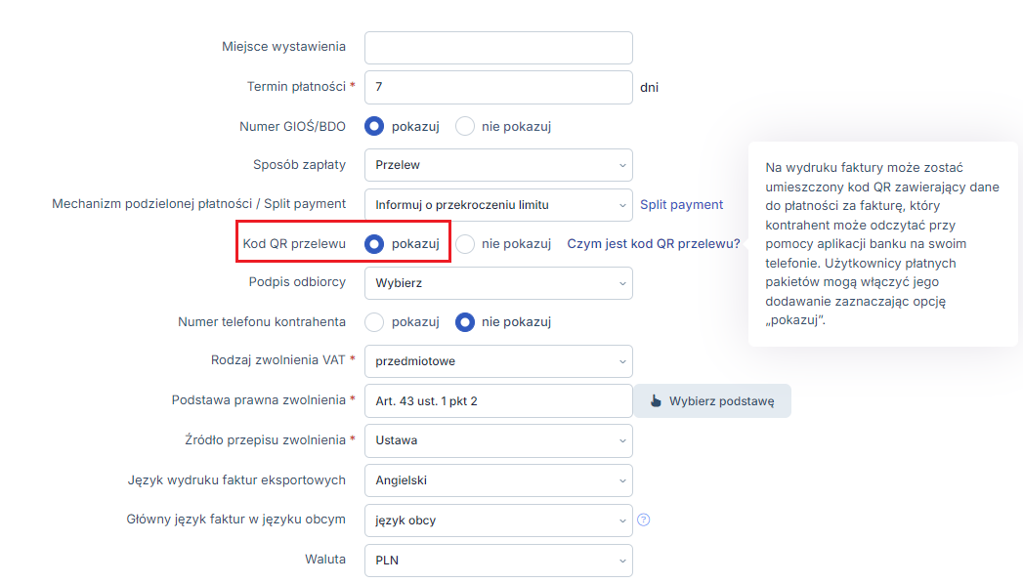The image size is (1023, 583).
Task: Open the Sposób zapłaty dropdown
Action: [498, 165]
